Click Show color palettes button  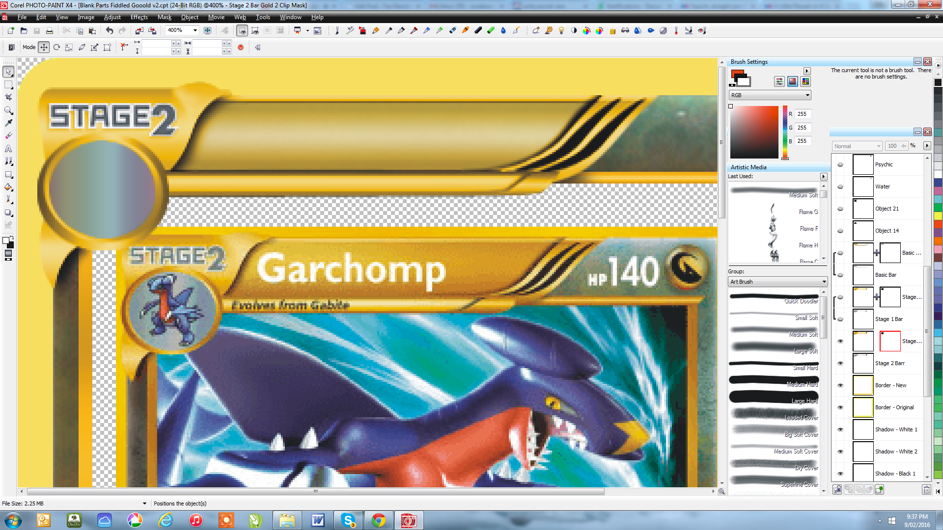[x=805, y=81]
